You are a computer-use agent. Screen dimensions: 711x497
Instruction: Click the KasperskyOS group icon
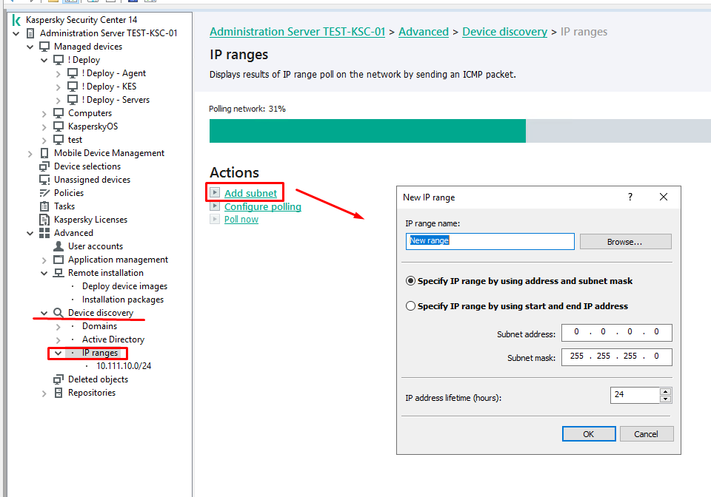[x=59, y=126]
